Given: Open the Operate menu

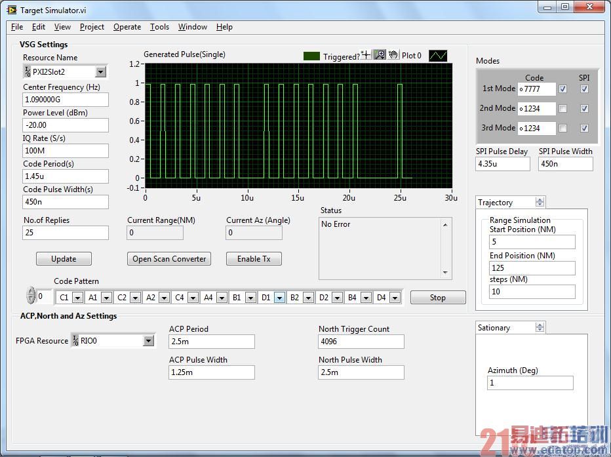Looking at the screenshot, I should pyautogui.click(x=127, y=27).
